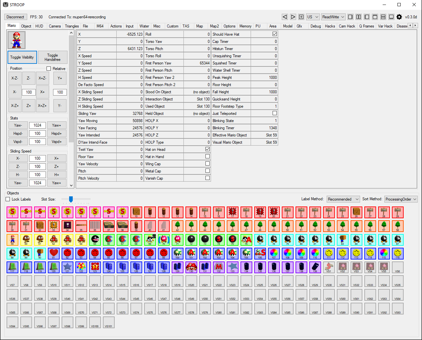The height and width of the screenshot is (340, 422).
Task: Open the Cam Hack tab
Action: click(x=347, y=26)
